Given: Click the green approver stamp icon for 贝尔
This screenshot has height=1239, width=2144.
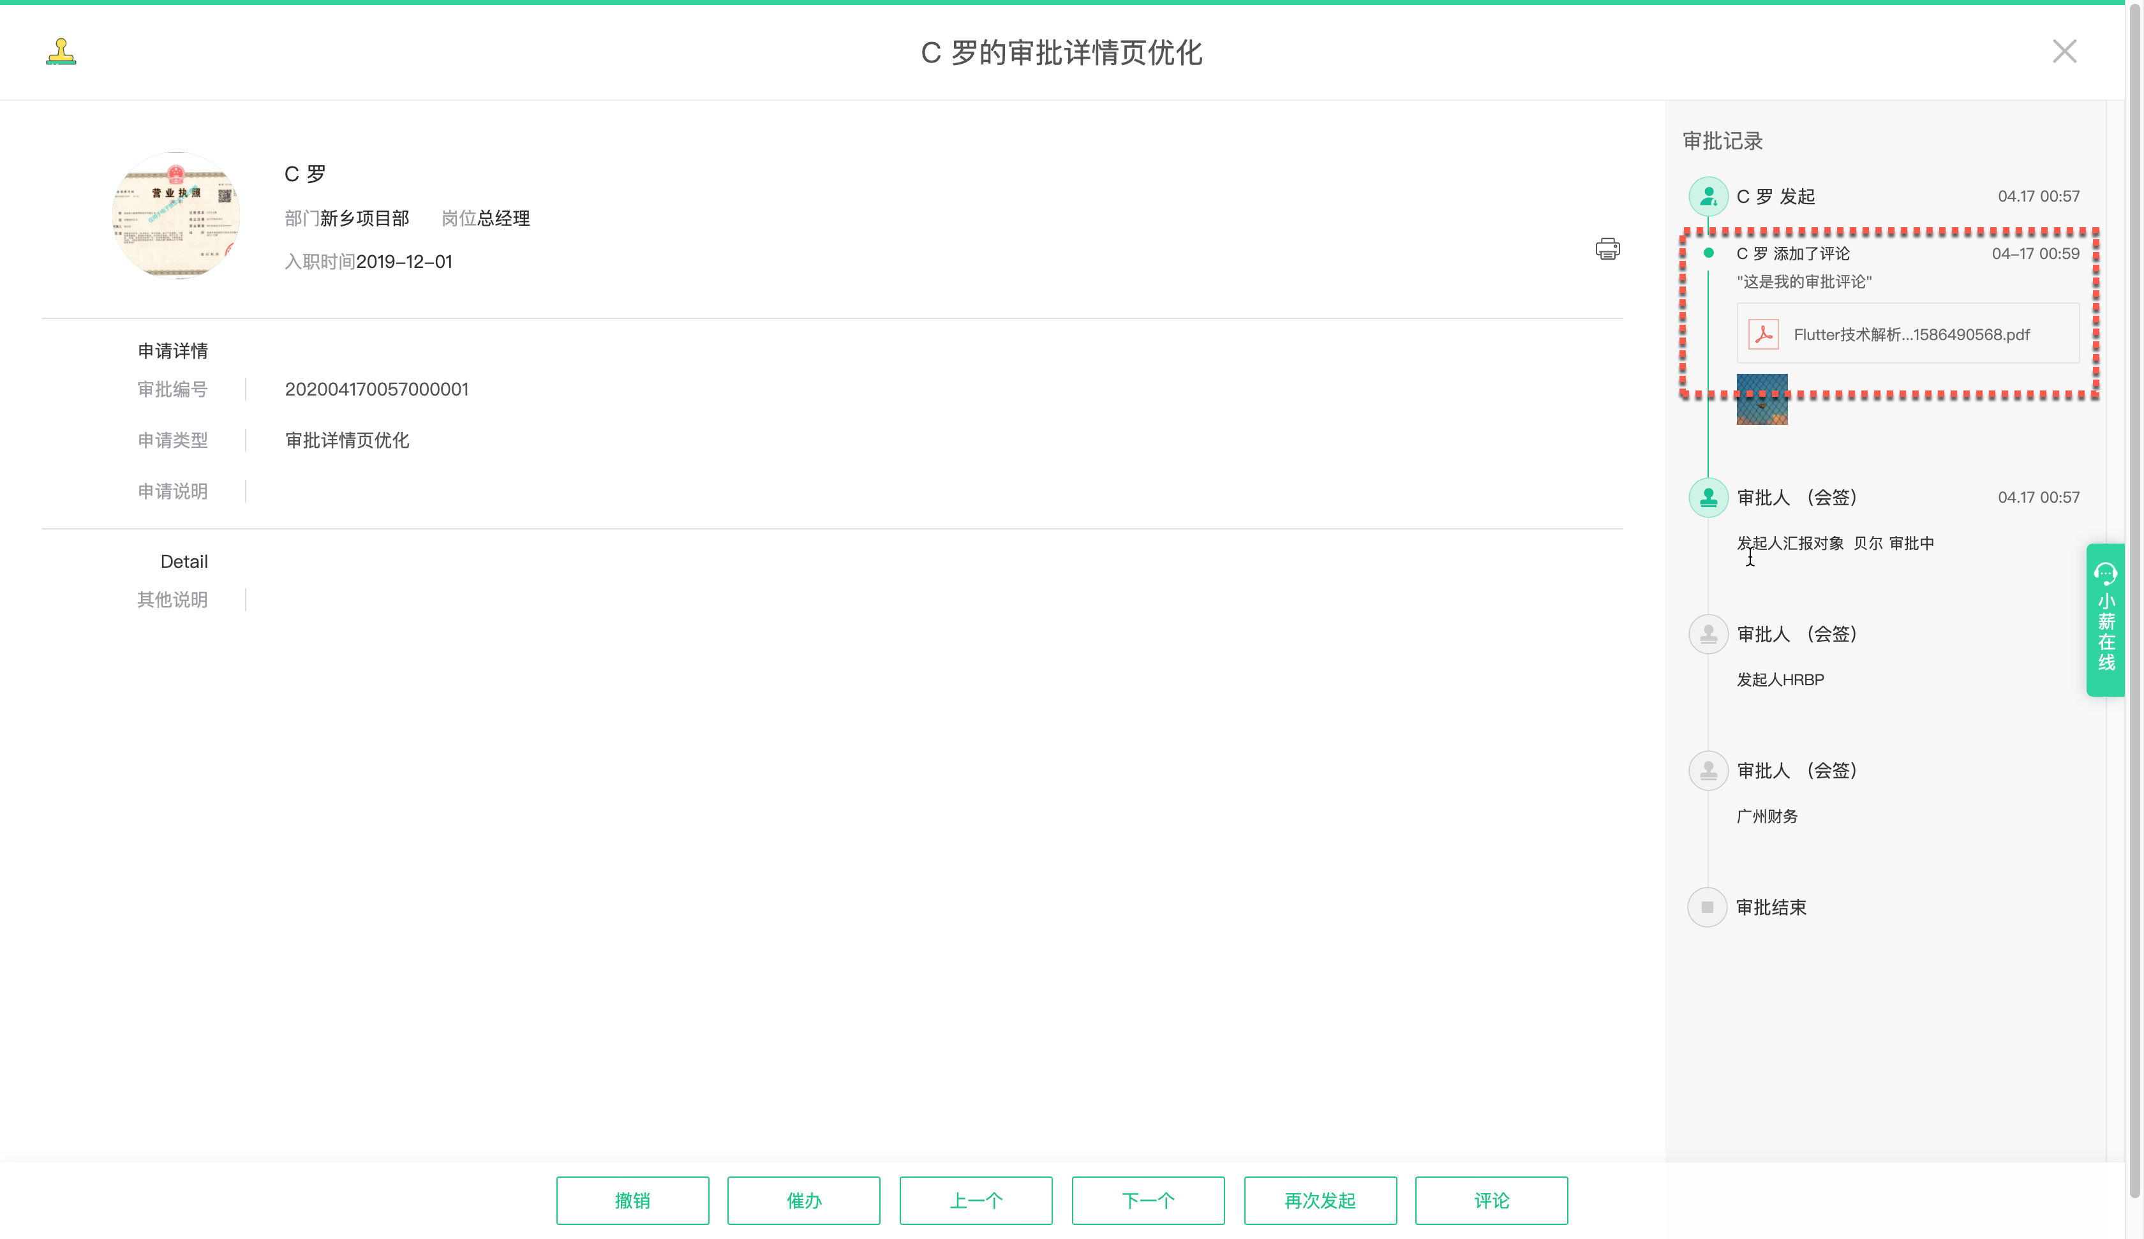Looking at the screenshot, I should [1708, 498].
